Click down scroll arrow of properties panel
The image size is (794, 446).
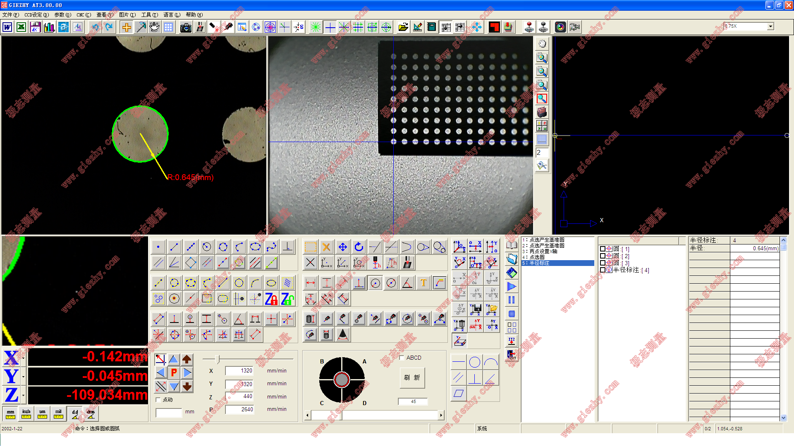[x=783, y=418]
